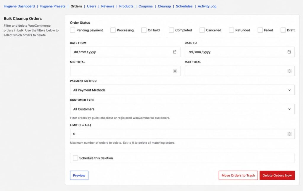Click the 'Filter orders by guest checkout' hint text
The height and width of the screenshot is (191, 303).
coord(120,118)
